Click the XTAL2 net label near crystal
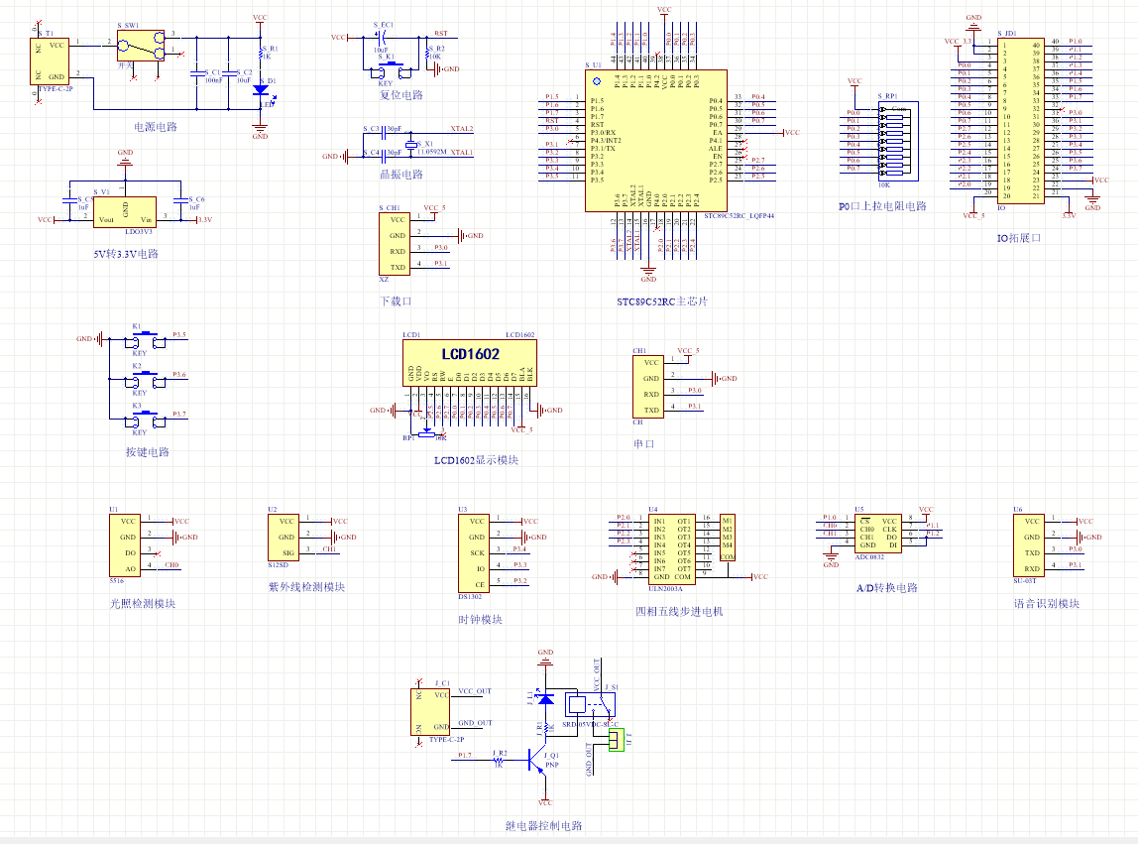1138x844 pixels. pyautogui.click(x=462, y=129)
